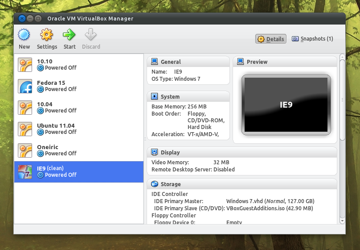Open the Display section header link
Screen dimensions: 360x250
click(x=170, y=153)
